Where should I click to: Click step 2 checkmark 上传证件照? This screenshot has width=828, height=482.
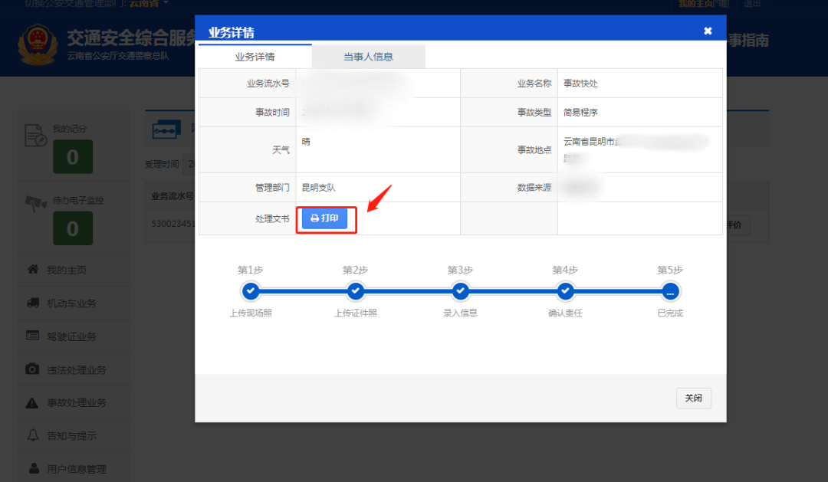tap(356, 291)
